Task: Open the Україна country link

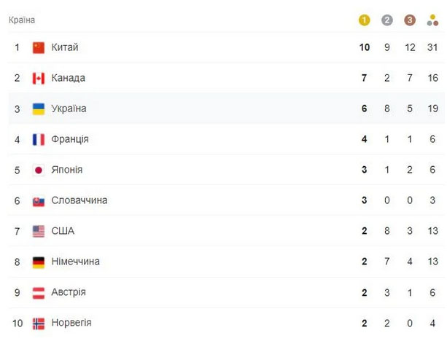Action: [x=69, y=109]
